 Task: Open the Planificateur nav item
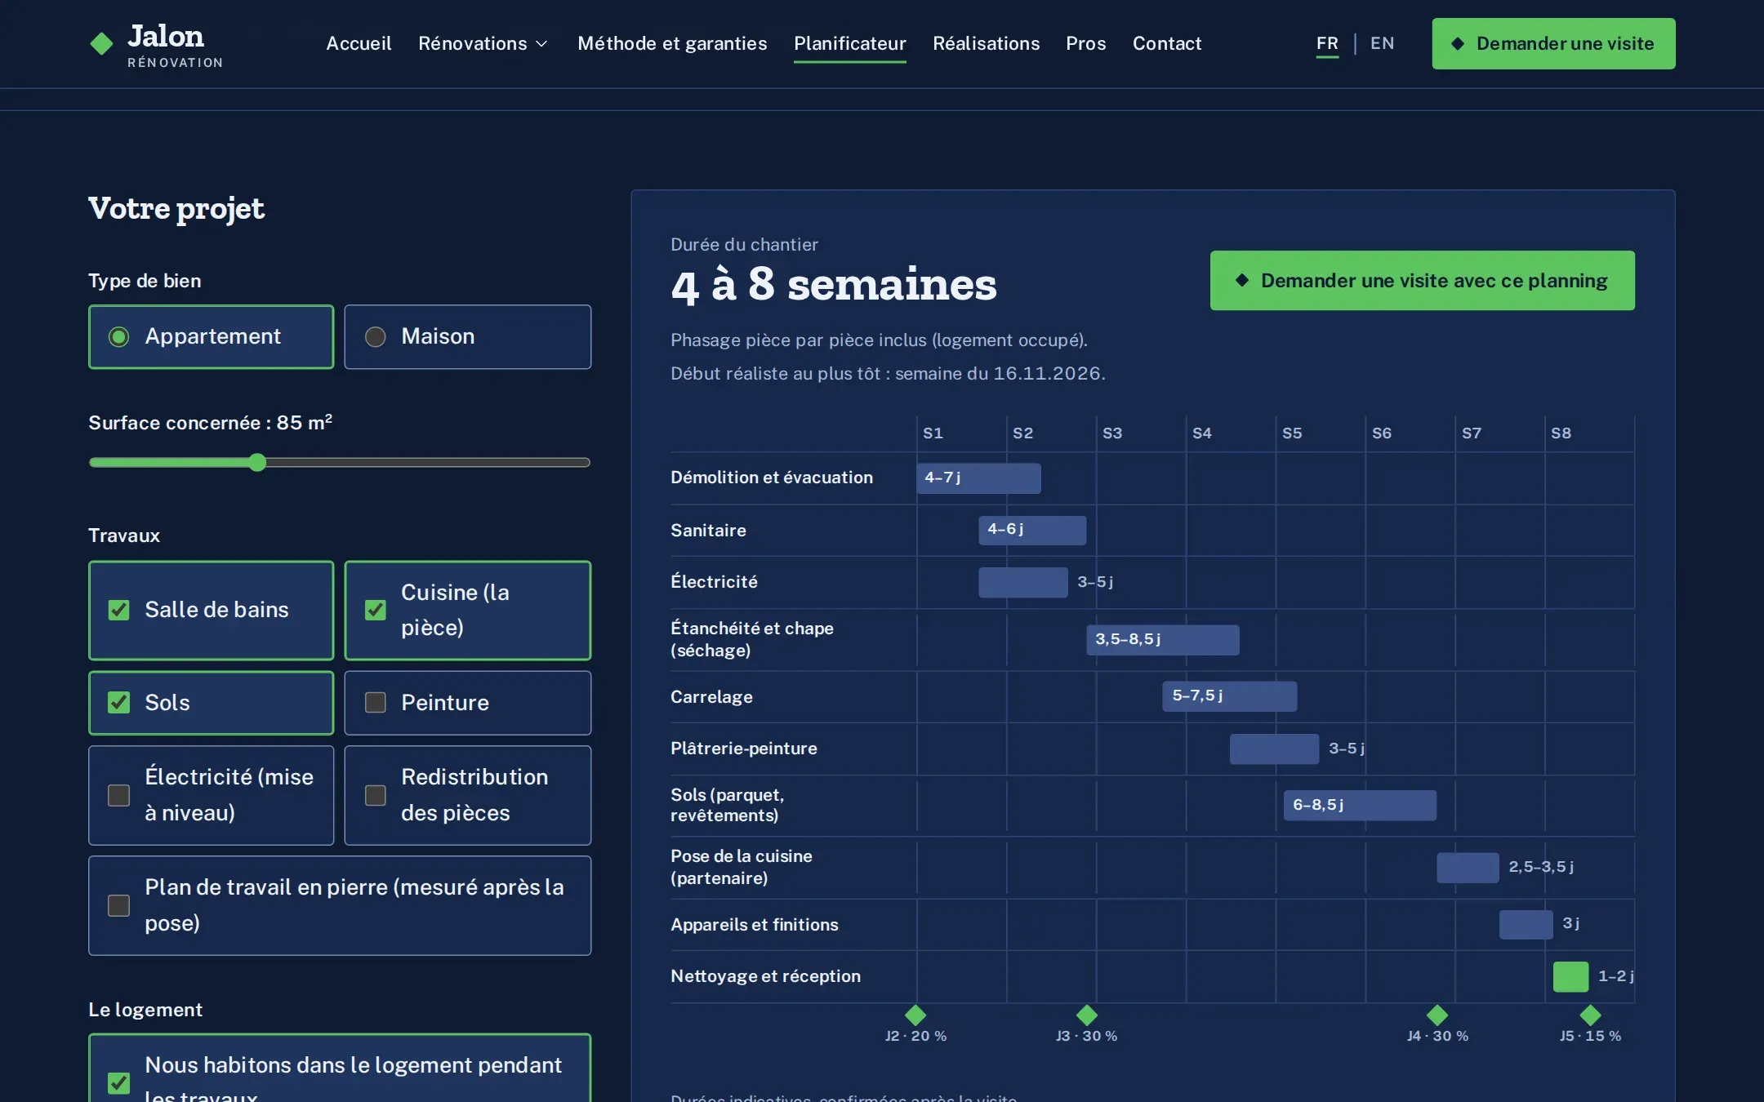849,43
